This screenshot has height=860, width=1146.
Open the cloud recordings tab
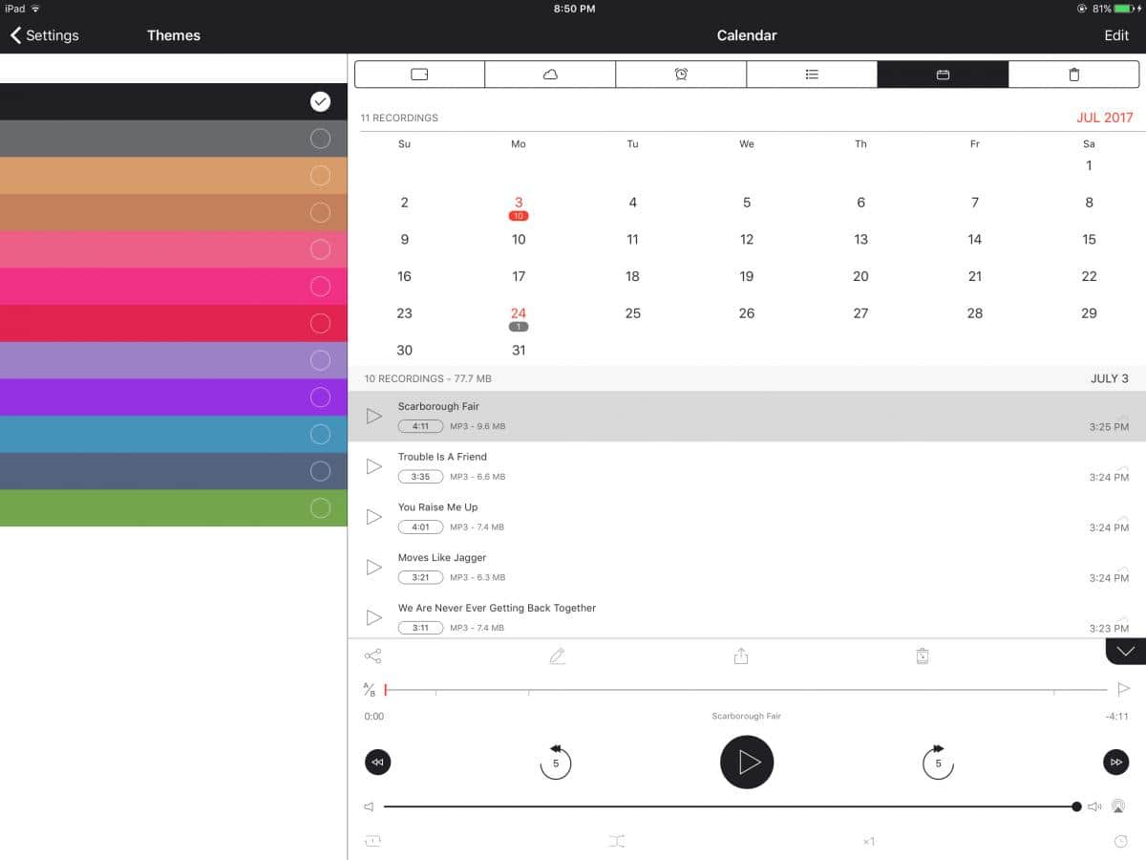click(x=550, y=75)
